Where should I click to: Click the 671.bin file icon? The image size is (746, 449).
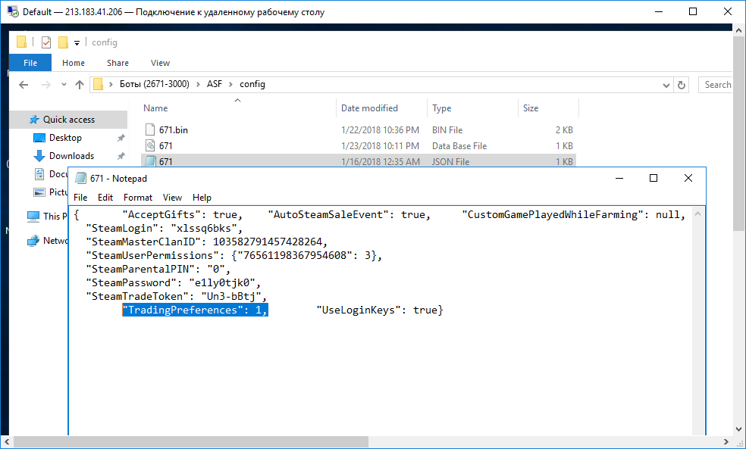(150, 129)
